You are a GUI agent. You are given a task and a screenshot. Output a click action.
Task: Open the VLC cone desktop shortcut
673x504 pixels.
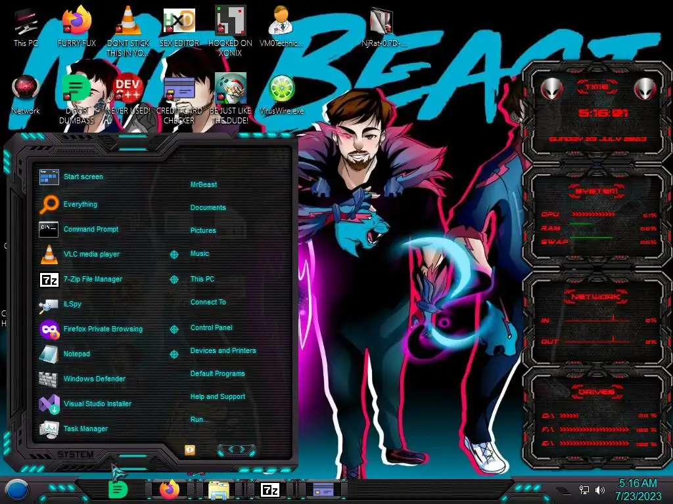tap(128, 31)
